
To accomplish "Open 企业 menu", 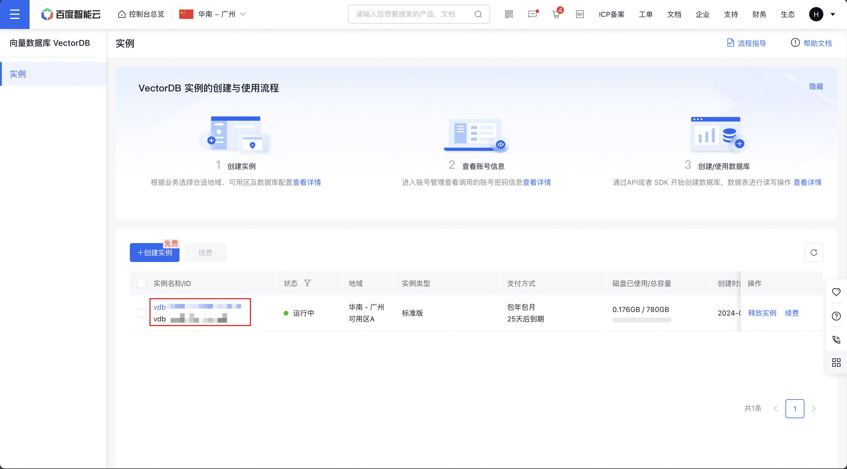I will (x=702, y=14).
